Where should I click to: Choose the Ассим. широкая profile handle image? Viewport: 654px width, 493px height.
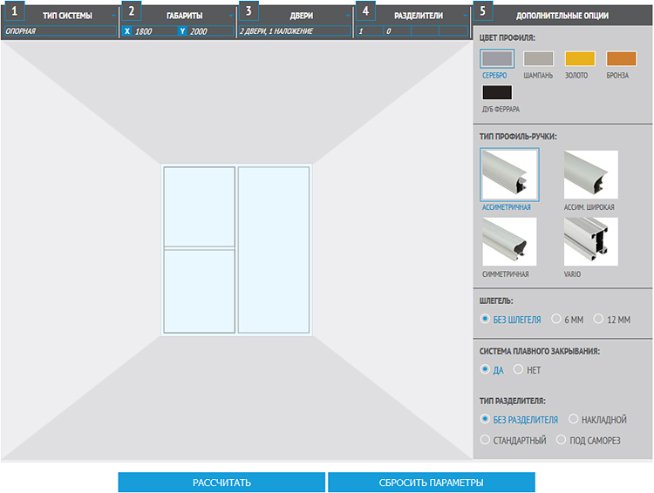point(591,174)
